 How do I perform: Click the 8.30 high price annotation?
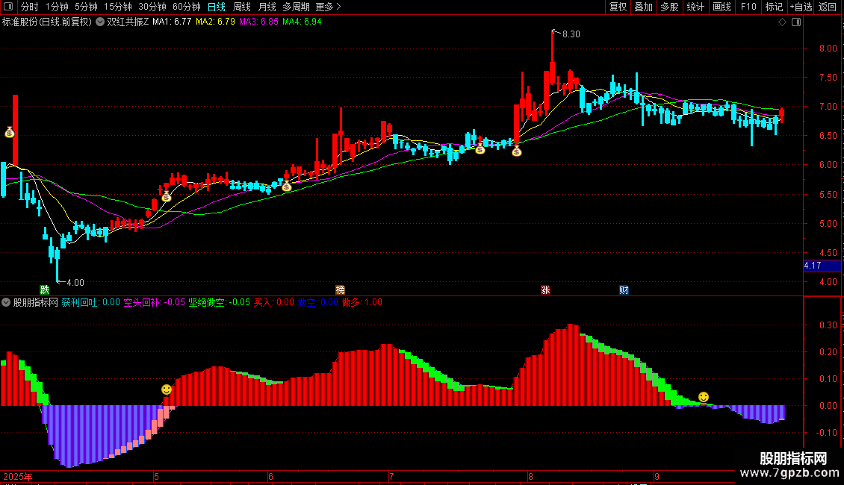coord(571,34)
